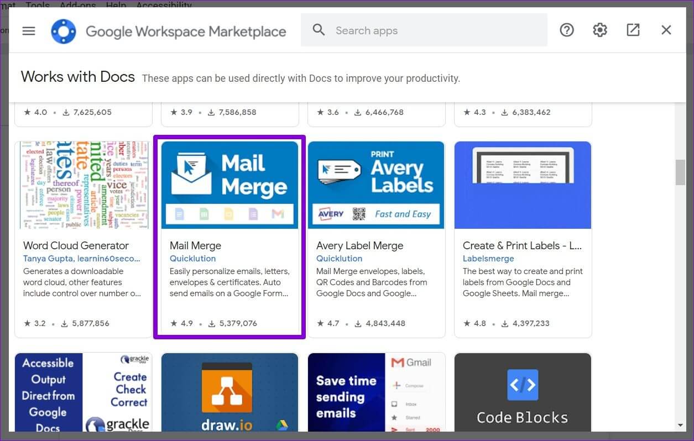Click the Mail Merge description text
This screenshot has width=694, height=441.
tap(229, 282)
